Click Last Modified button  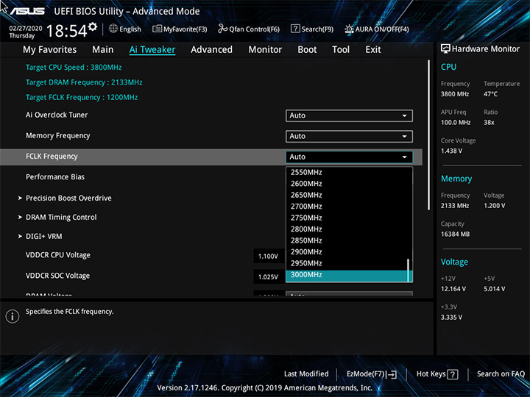(306, 374)
